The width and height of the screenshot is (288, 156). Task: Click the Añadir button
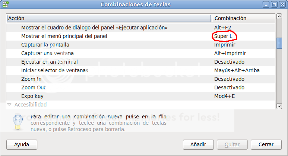tap(198, 144)
